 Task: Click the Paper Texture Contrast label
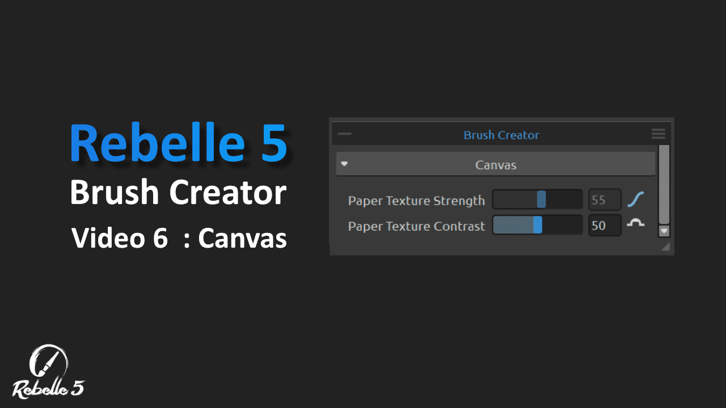[x=416, y=226]
